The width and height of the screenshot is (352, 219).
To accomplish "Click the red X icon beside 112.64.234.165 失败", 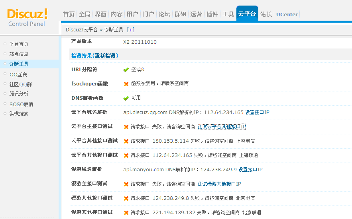I will tap(126, 156).
